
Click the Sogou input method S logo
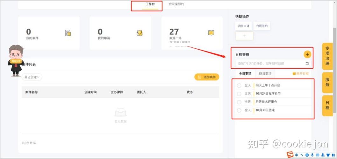(291, 155)
